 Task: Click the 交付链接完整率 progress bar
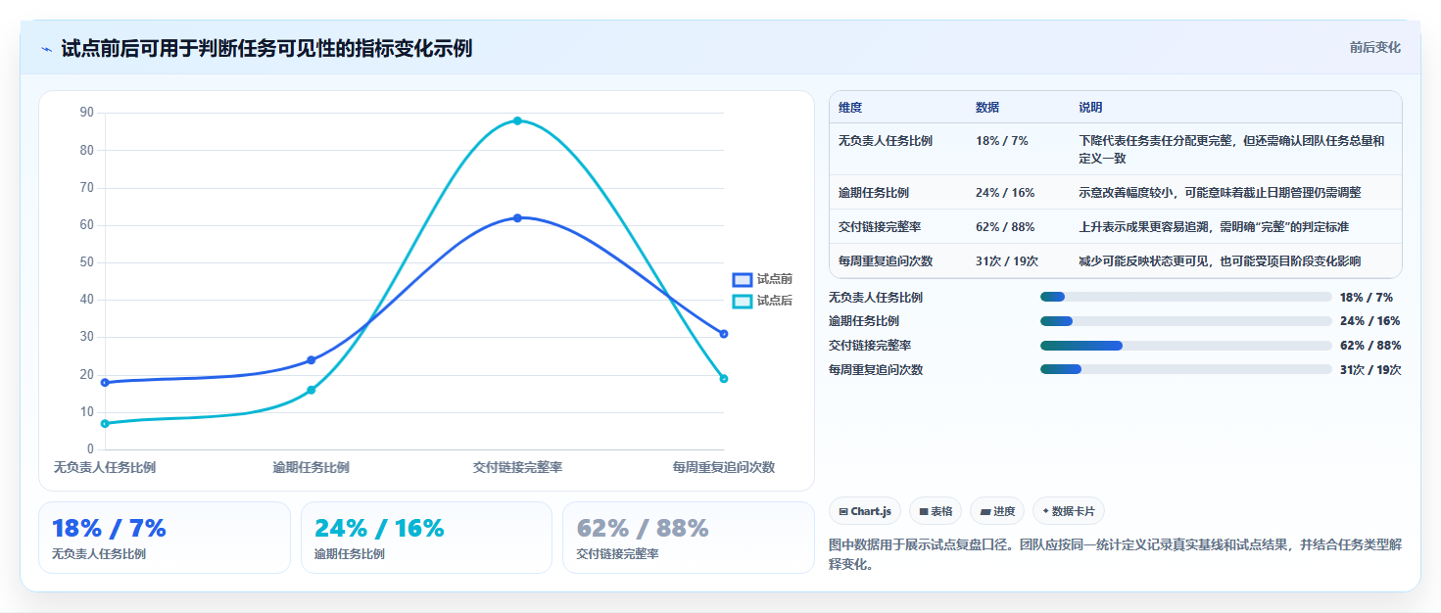click(1185, 345)
